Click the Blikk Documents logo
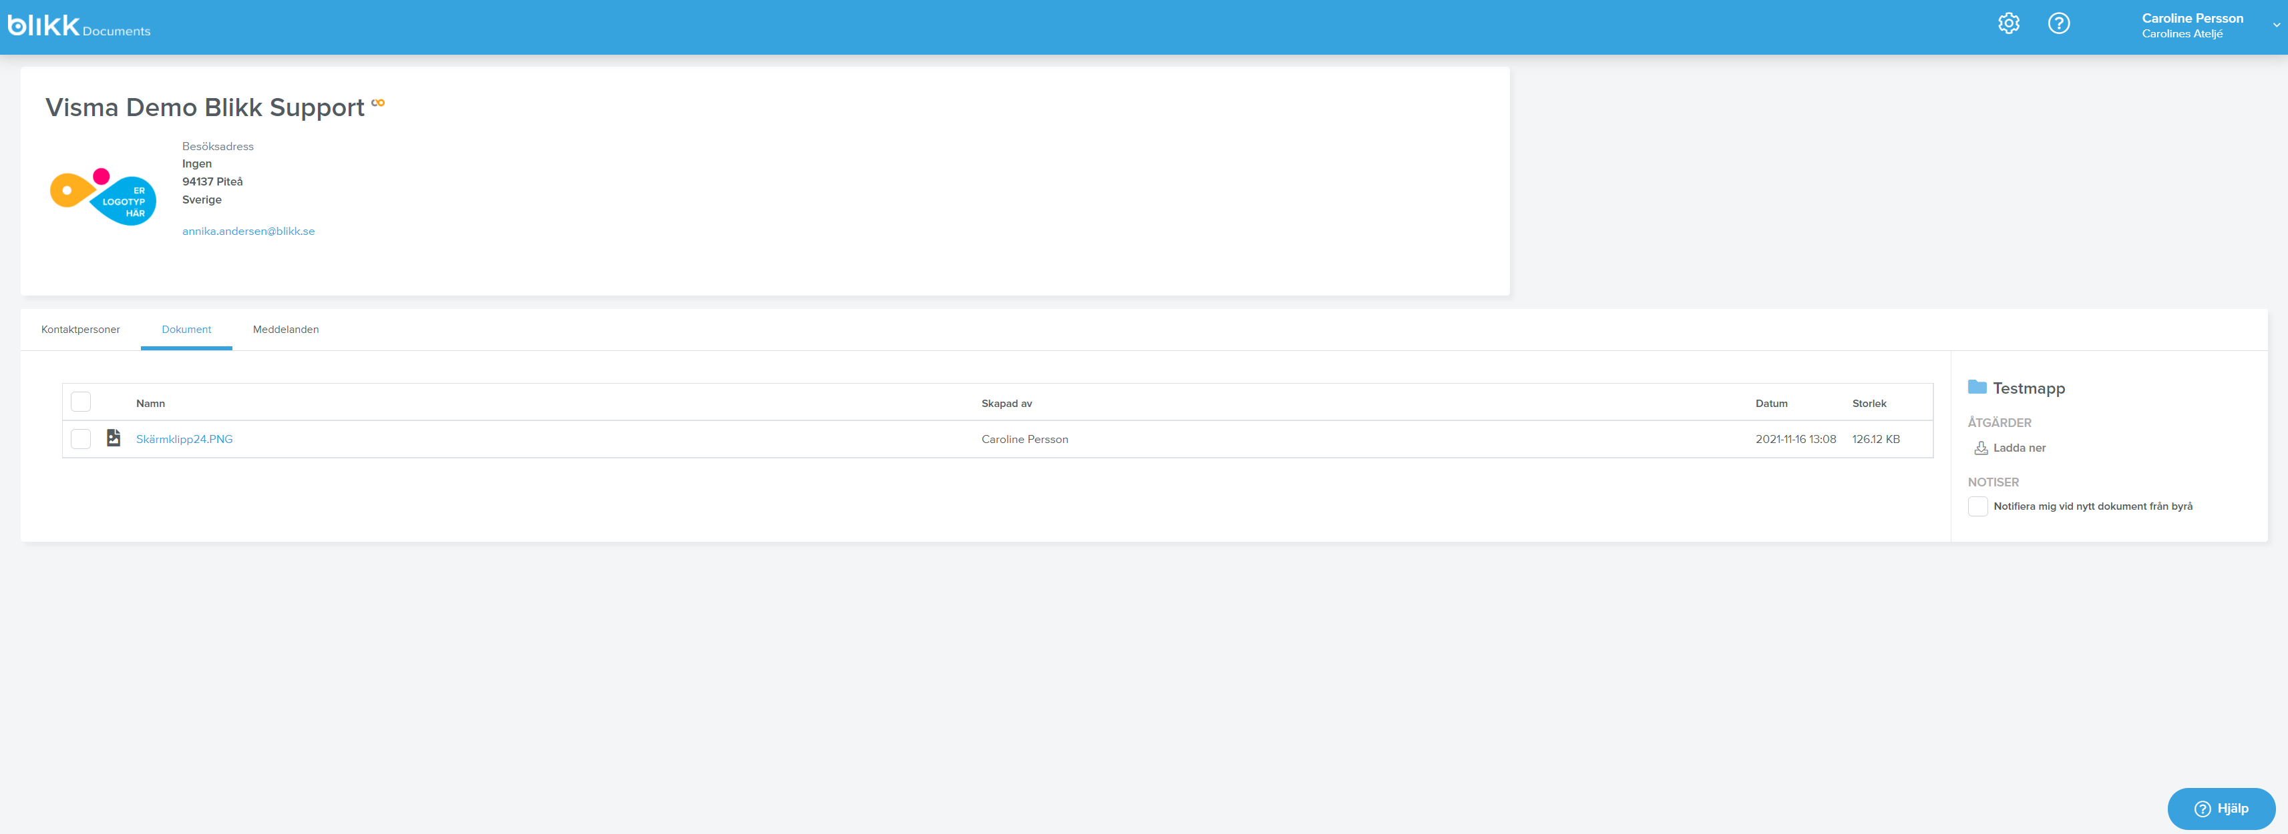Viewport: 2288px width, 834px height. coord(79,27)
